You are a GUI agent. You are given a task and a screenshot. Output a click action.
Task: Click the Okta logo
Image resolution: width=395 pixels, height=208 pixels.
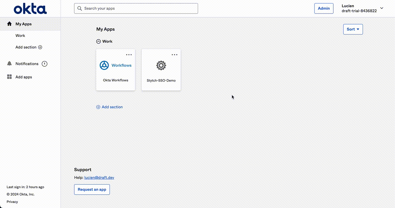pos(30,9)
